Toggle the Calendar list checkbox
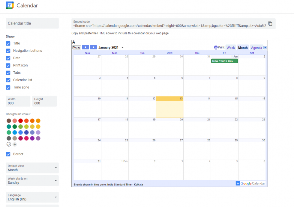The width and height of the screenshot is (294, 207). 8,80
